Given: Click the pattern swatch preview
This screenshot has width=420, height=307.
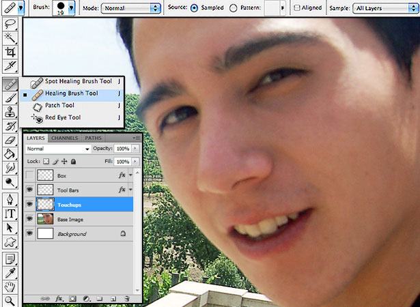Looking at the screenshot, I should pos(272,8).
